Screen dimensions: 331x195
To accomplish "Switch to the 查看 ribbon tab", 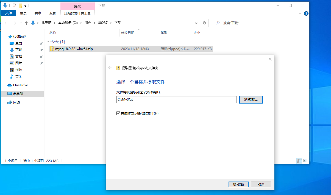I will point(52,13).
